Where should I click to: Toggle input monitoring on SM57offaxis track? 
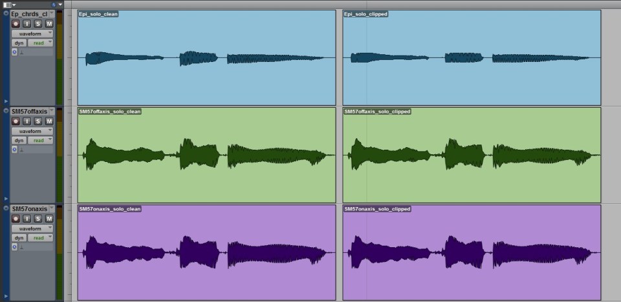[27, 121]
